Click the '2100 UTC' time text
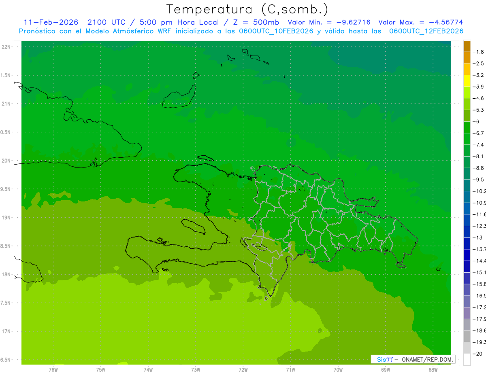This screenshot has width=486, height=375. point(107,22)
